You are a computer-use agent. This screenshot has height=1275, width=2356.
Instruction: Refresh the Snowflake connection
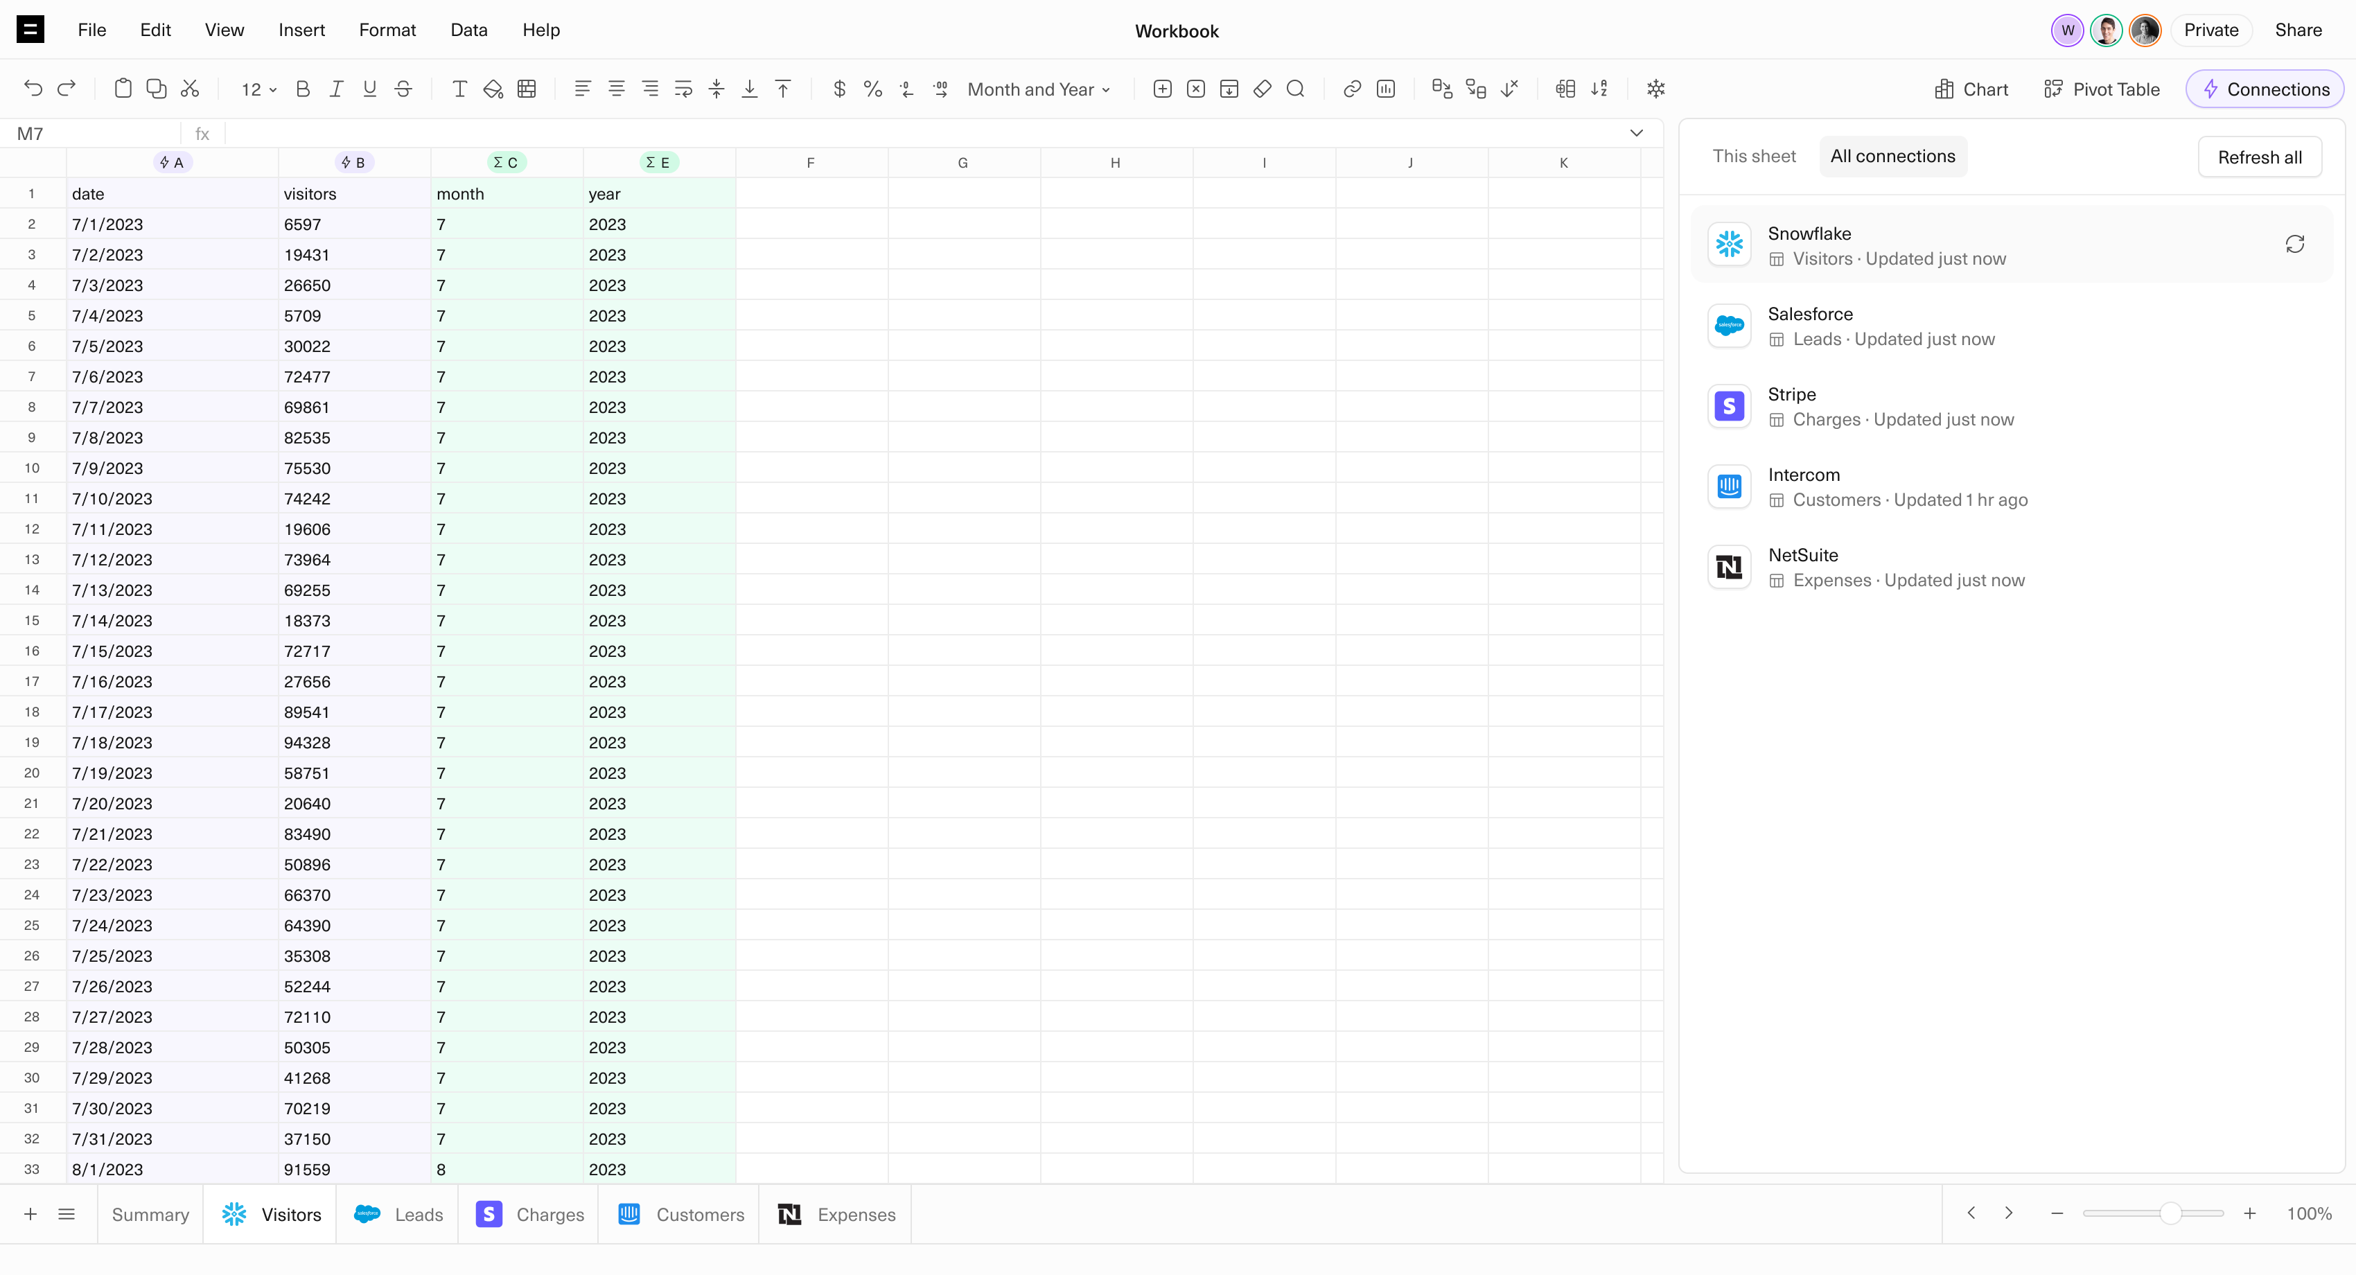pyautogui.click(x=2295, y=244)
